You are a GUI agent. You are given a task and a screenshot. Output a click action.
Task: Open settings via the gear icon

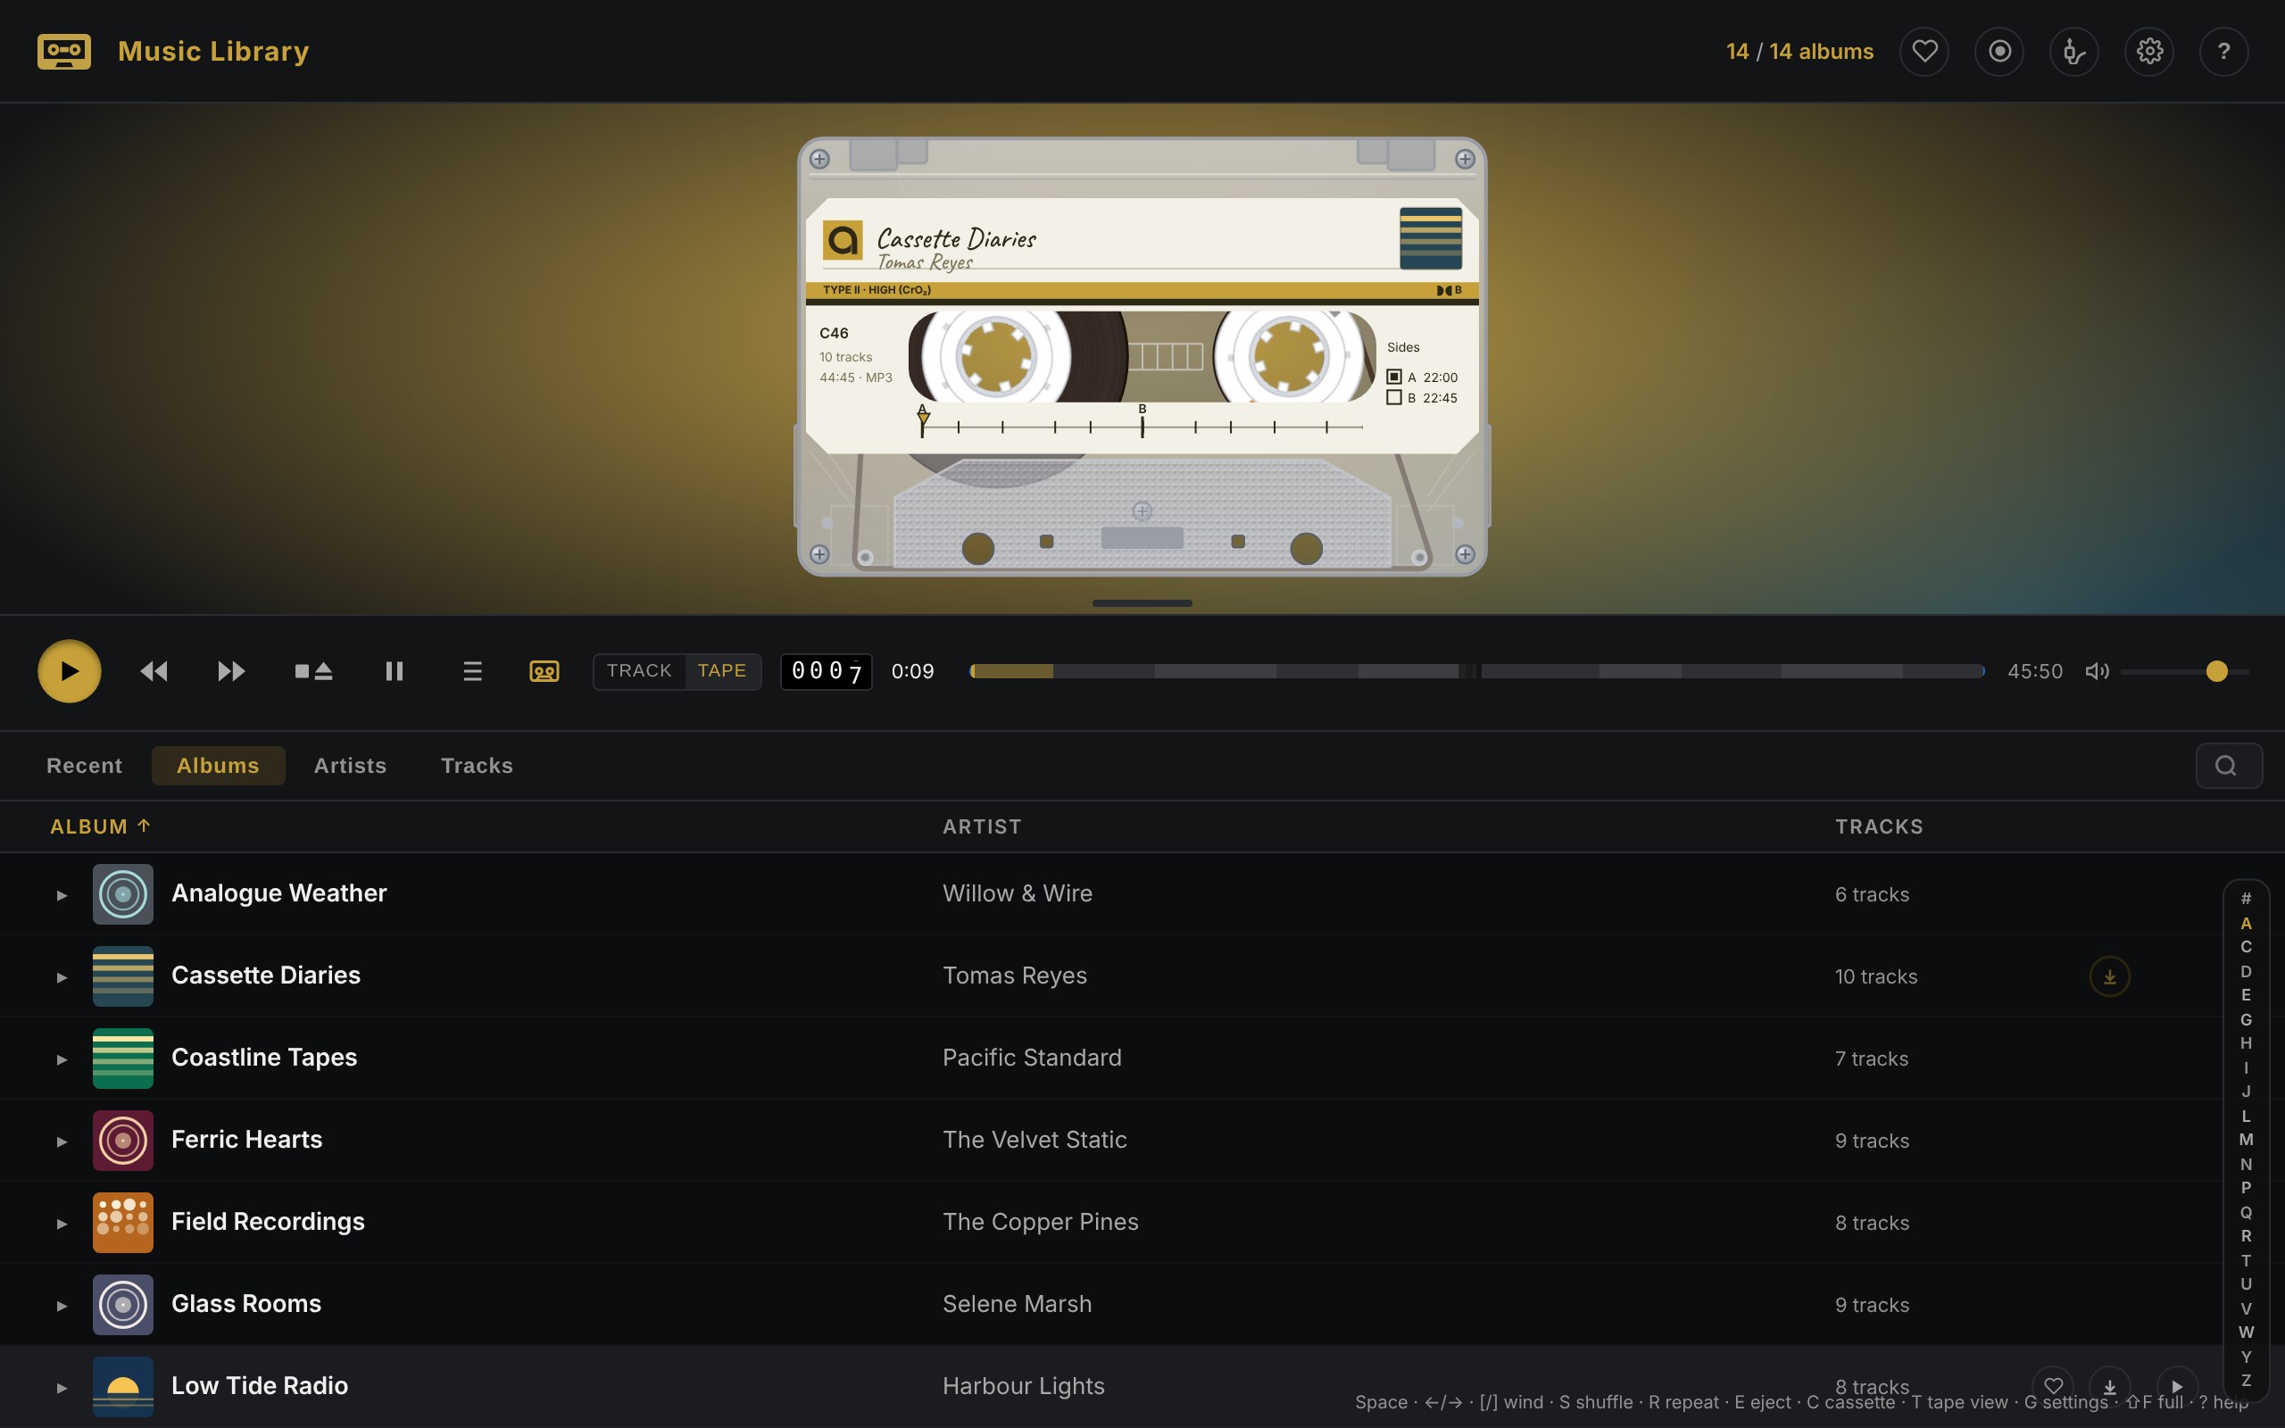point(2149,51)
